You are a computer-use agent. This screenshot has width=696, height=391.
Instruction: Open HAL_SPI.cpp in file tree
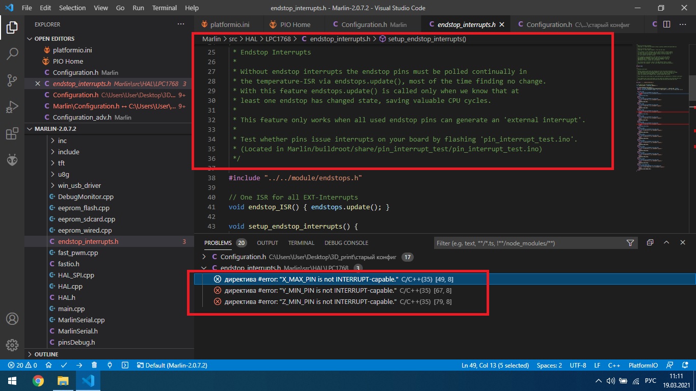point(76,275)
